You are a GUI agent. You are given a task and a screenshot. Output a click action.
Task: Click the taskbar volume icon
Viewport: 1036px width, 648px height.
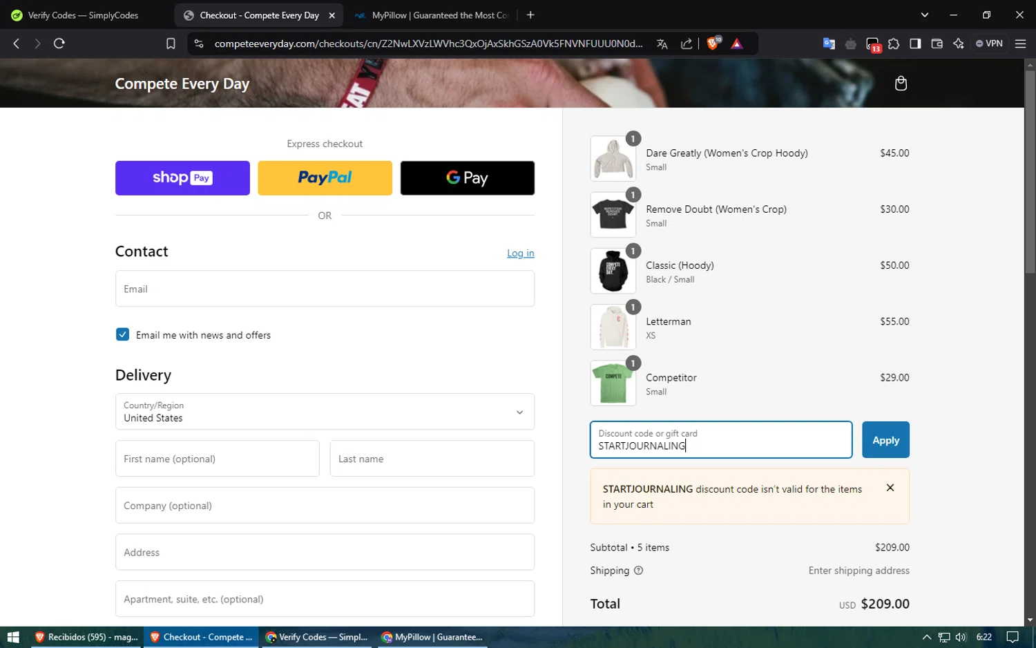961,637
